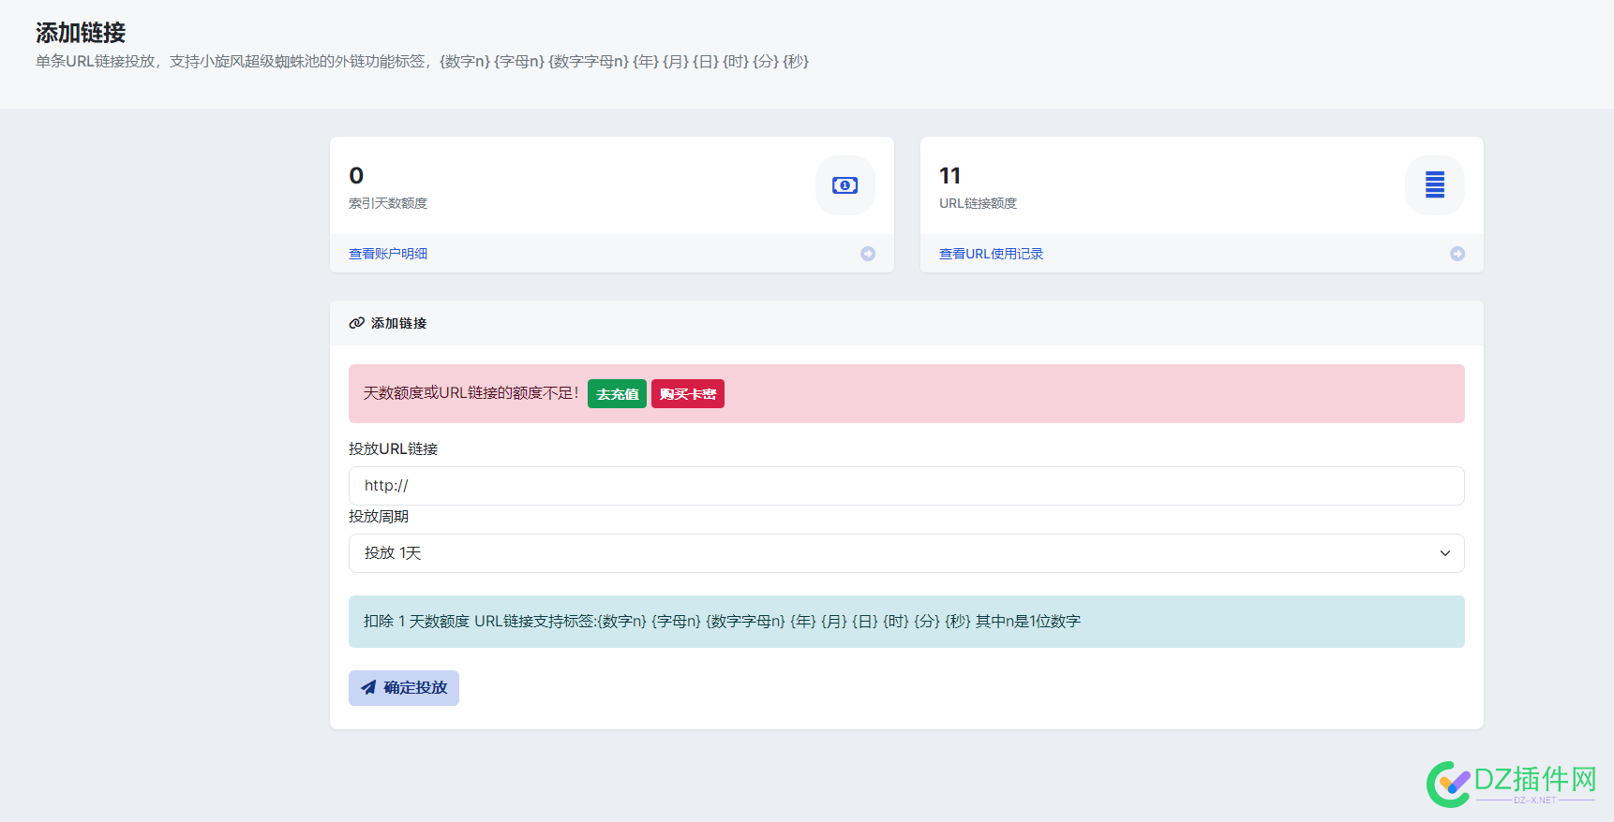Click the 投放URL链接 field label
The image size is (1614, 822).
coord(393,449)
